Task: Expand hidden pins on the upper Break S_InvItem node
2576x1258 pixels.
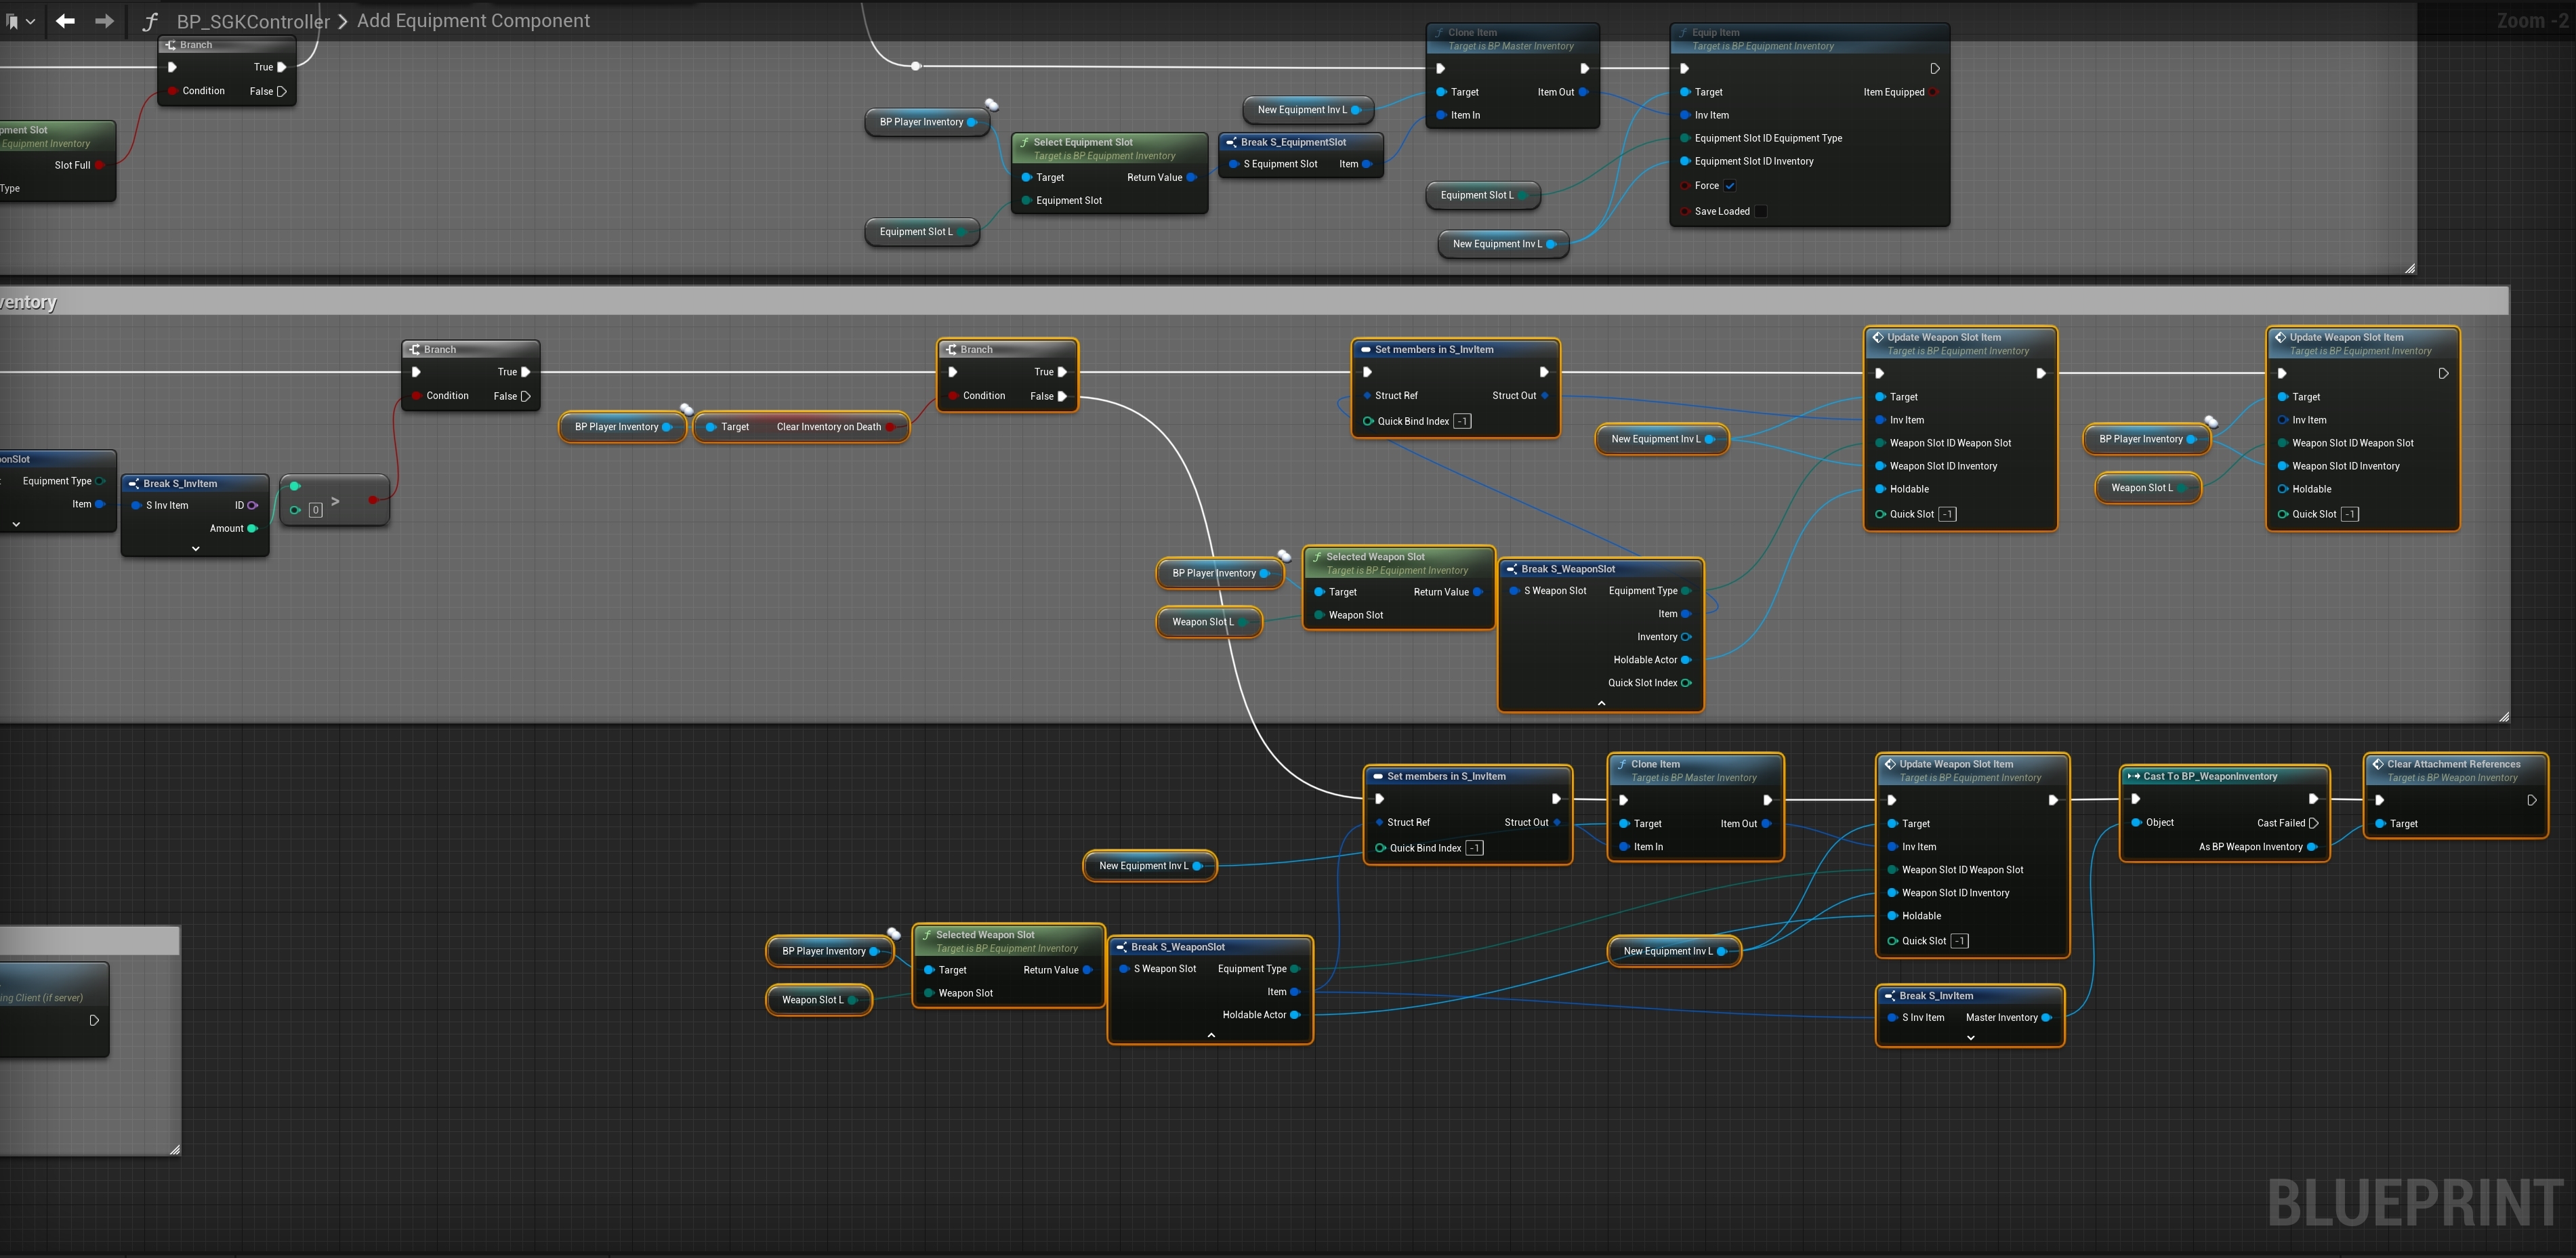Action: click(195, 548)
